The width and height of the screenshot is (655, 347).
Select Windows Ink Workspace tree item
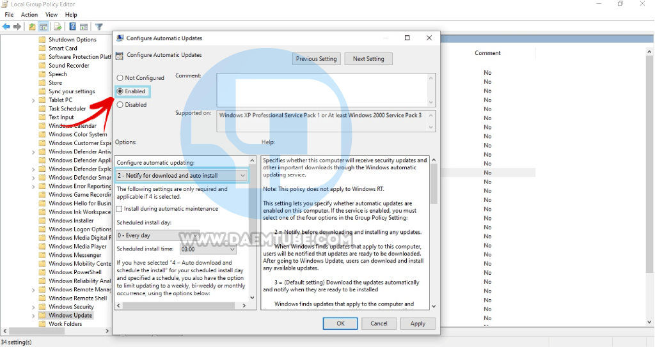[x=79, y=212]
